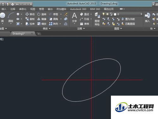The image size is (158, 119).
Task: Expand the Annotation (注释) panel
Action: click(81, 28)
